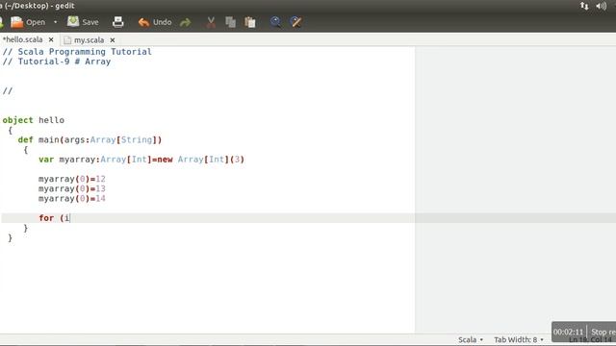Expand the Open recent files dropdown arrow
Image resolution: width=616 pixels, height=346 pixels.
pos(56,22)
